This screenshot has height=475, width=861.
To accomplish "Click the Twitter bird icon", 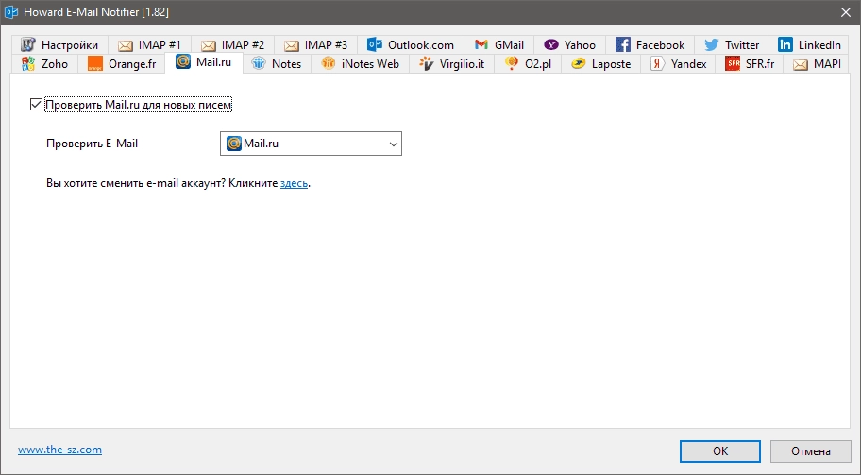I will tap(712, 44).
